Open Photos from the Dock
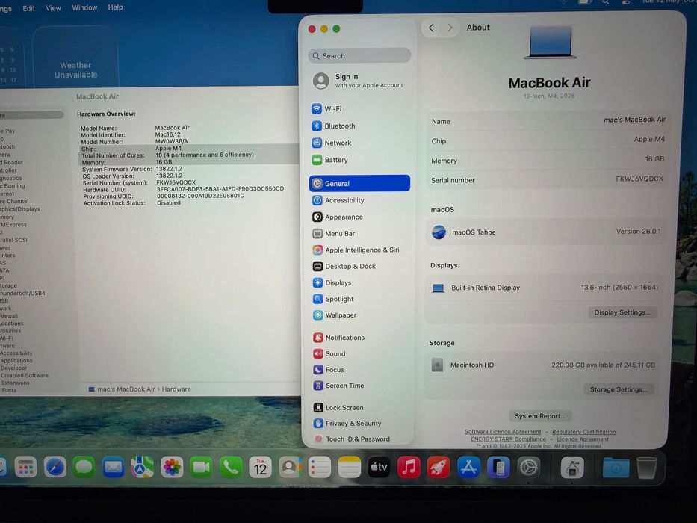The image size is (697, 523). [172, 468]
